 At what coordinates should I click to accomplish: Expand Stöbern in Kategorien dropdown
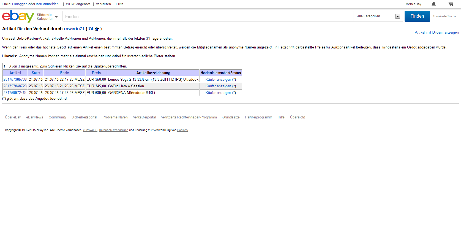point(47,17)
